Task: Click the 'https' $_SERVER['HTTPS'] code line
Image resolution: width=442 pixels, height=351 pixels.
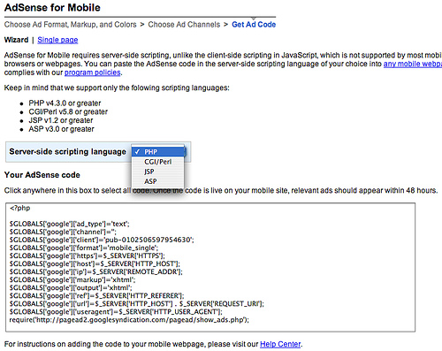Action: (x=88, y=256)
